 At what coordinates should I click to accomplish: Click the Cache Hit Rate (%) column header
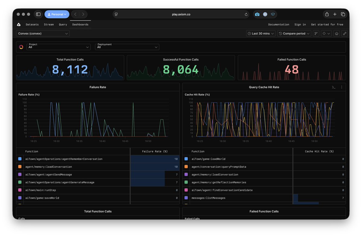coord(319,151)
